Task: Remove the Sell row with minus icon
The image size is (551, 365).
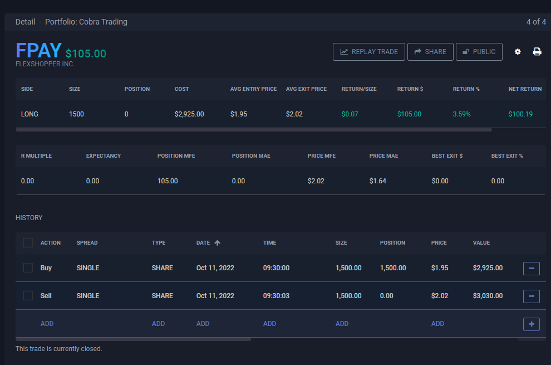Action: coord(531,296)
